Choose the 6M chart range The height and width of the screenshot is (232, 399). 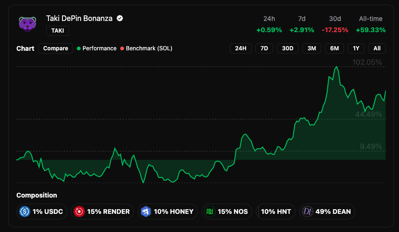tap(334, 48)
